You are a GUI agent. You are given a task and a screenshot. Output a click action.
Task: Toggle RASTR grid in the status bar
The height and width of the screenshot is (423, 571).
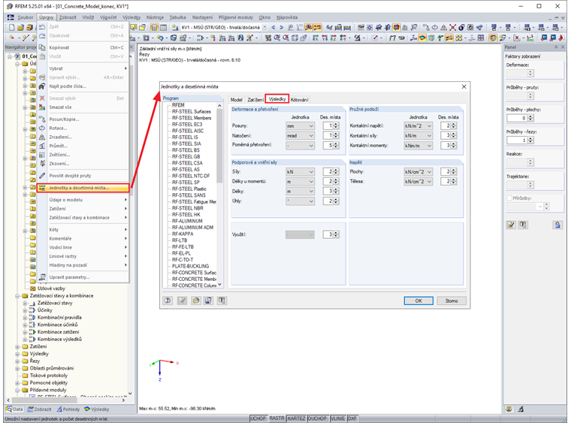276,418
